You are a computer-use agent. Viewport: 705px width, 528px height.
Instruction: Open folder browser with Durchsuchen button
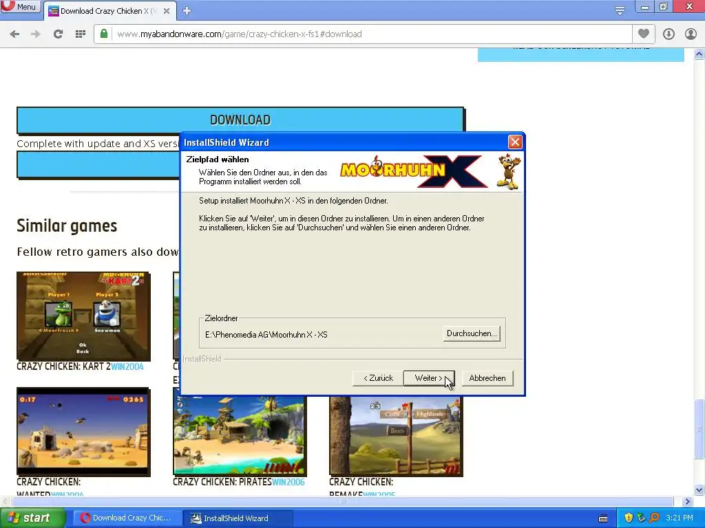[x=472, y=333]
